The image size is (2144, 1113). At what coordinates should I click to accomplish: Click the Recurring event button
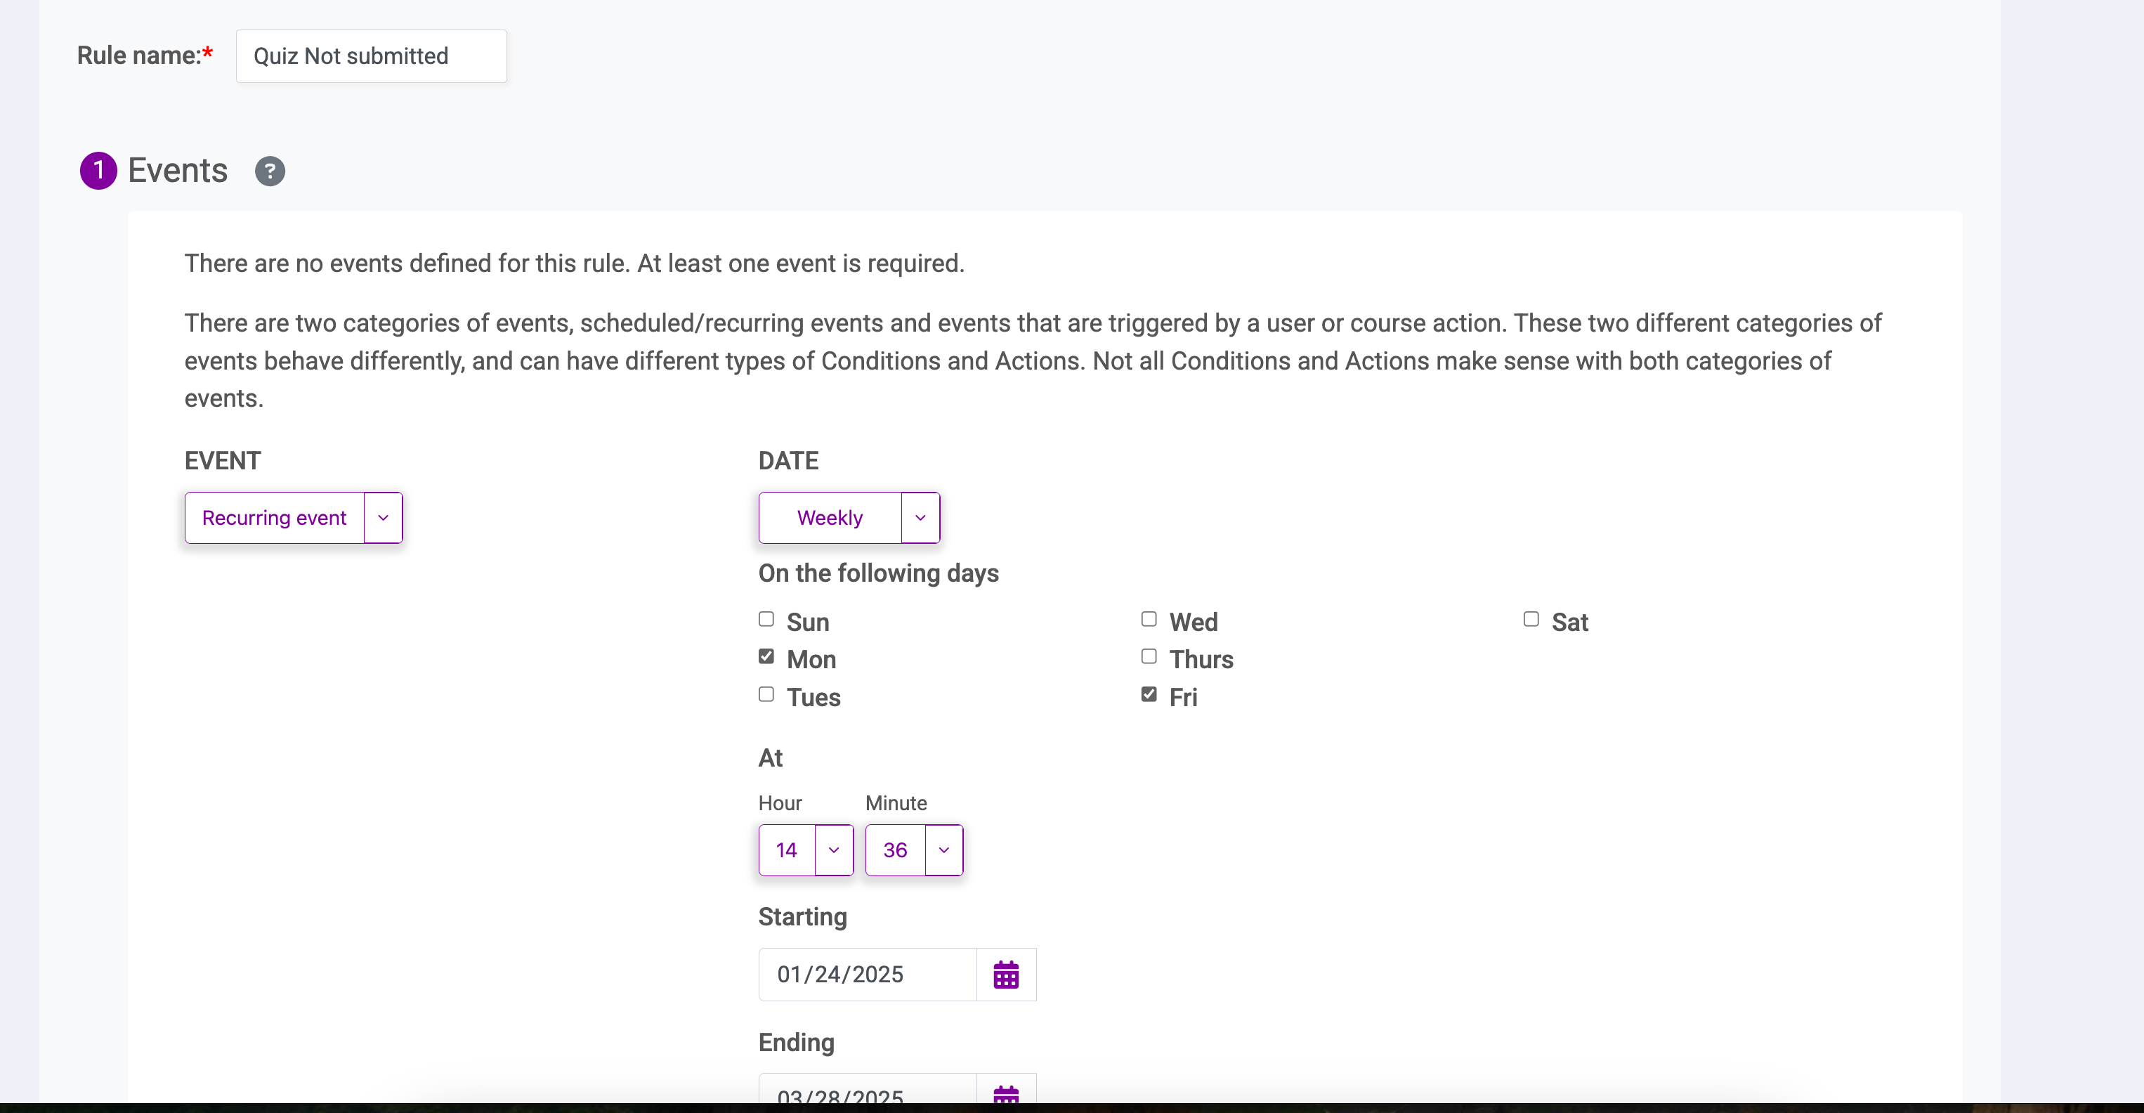(274, 518)
